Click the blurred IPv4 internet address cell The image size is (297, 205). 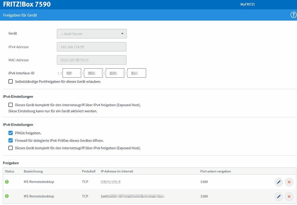(110, 182)
